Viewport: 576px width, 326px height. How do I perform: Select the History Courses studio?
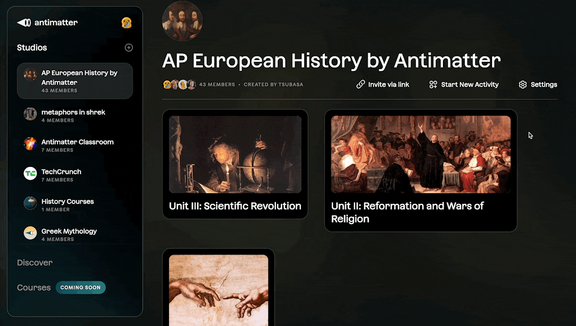coord(75,203)
